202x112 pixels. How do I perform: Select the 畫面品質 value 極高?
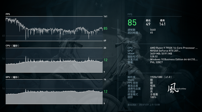[153, 86]
